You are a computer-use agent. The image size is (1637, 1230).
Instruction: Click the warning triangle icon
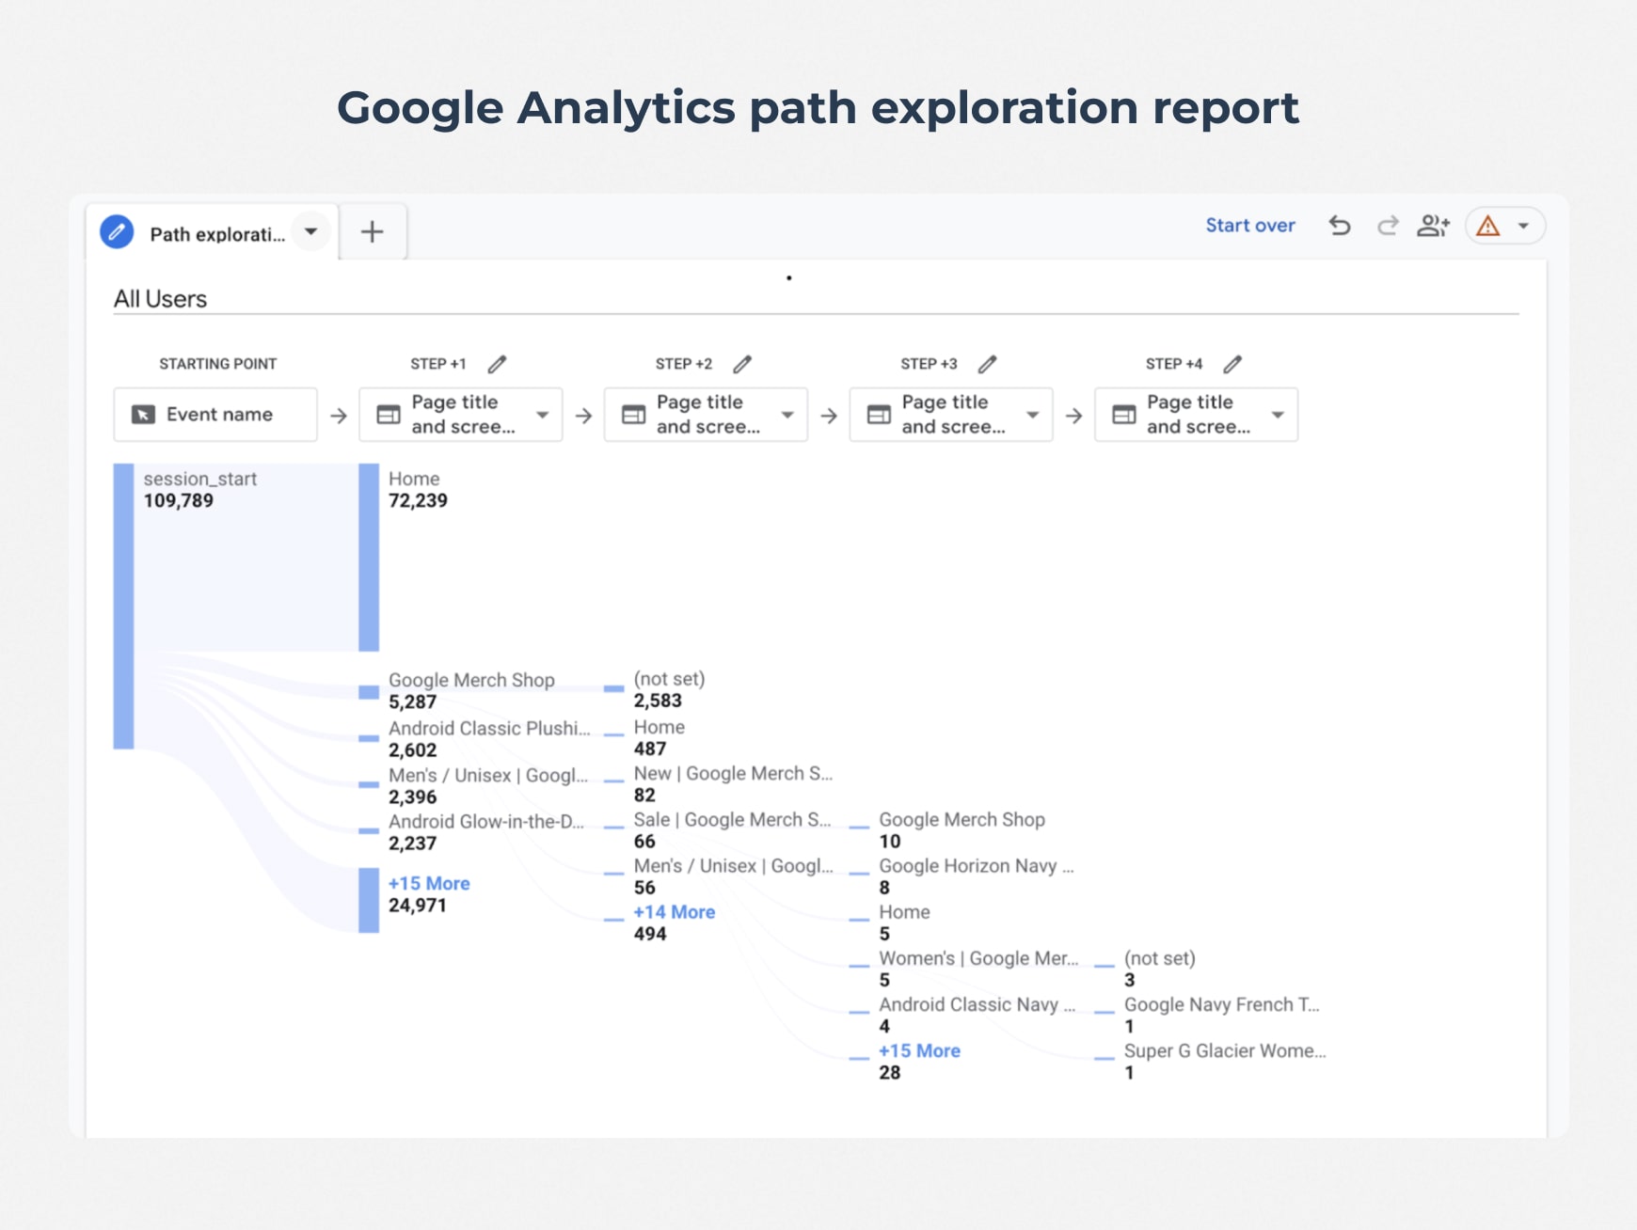pos(1487,226)
